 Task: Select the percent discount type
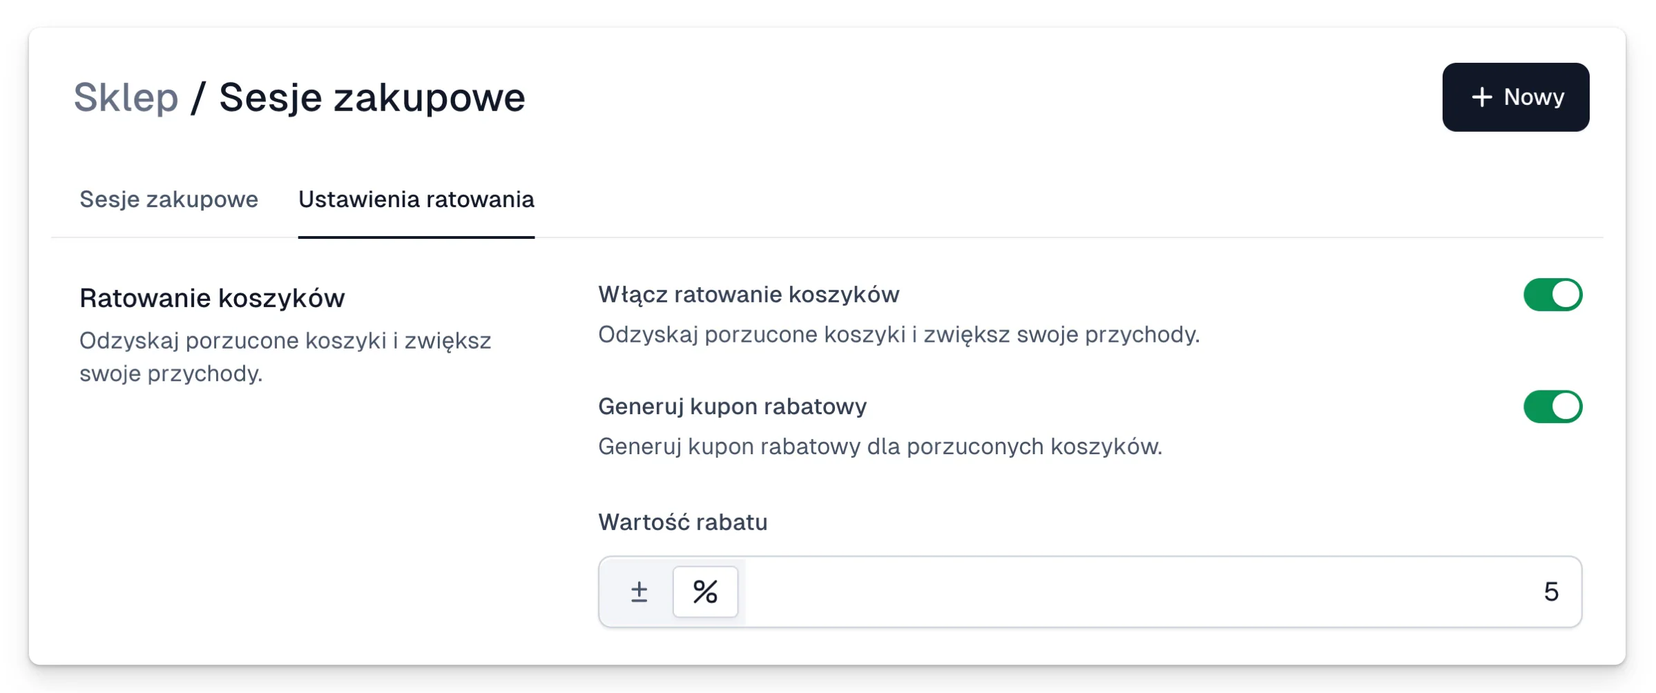click(x=705, y=592)
